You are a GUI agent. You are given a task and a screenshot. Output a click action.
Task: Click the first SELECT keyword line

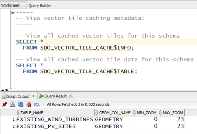pos(26,42)
